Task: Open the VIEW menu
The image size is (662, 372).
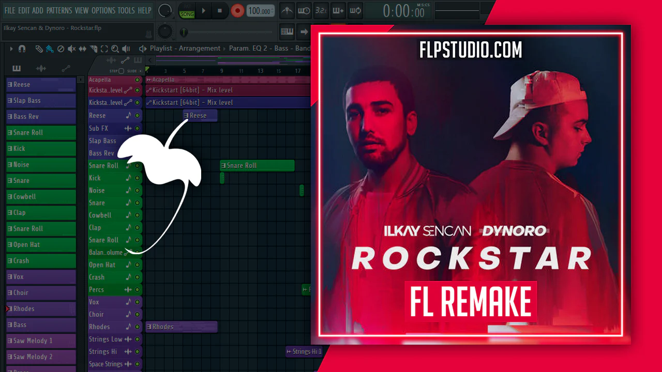Action: pos(82,10)
